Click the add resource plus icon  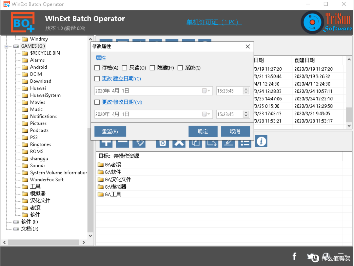(x=106, y=142)
